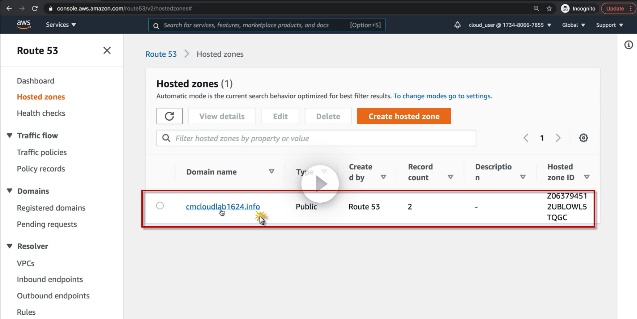Open browser zoom magnifier icon
The height and width of the screenshot is (319, 637).
(536, 8)
